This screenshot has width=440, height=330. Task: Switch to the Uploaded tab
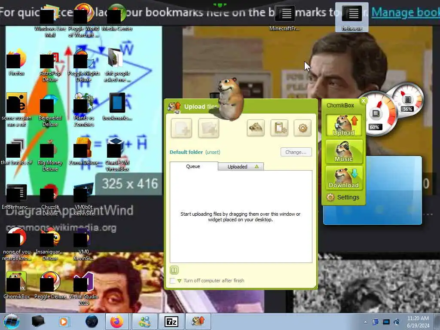[241, 167]
